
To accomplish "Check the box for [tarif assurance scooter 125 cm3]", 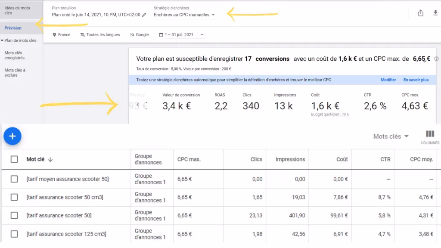I will [x=14, y=234].
